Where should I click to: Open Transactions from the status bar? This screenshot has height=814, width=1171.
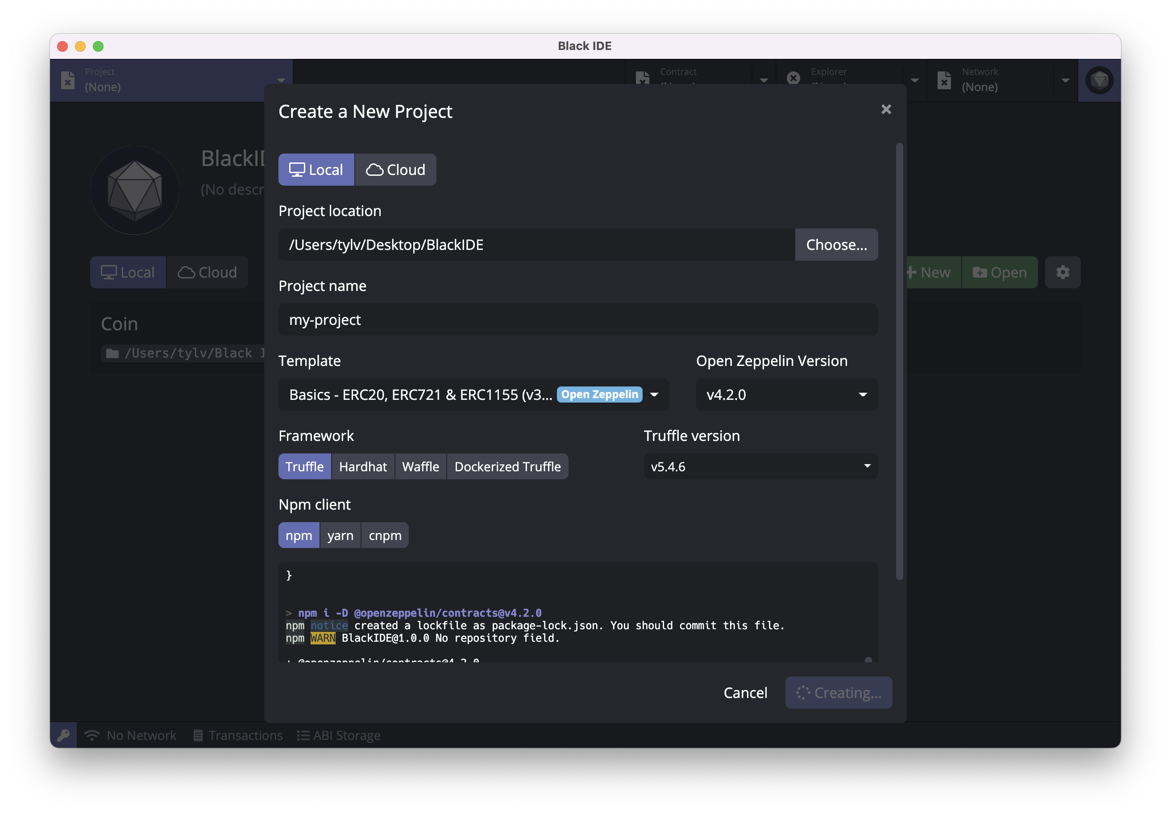(x=238, y=735)
